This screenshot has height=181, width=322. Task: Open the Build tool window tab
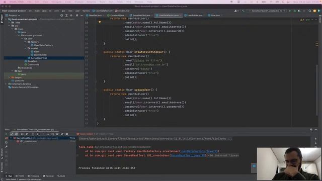click(x=61, y=176)
